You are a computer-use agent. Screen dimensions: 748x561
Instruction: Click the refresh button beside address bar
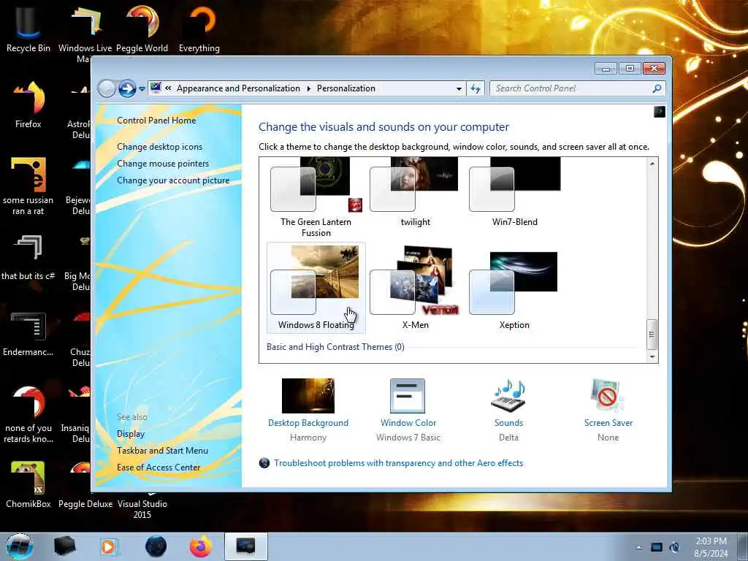click(476, 88)
